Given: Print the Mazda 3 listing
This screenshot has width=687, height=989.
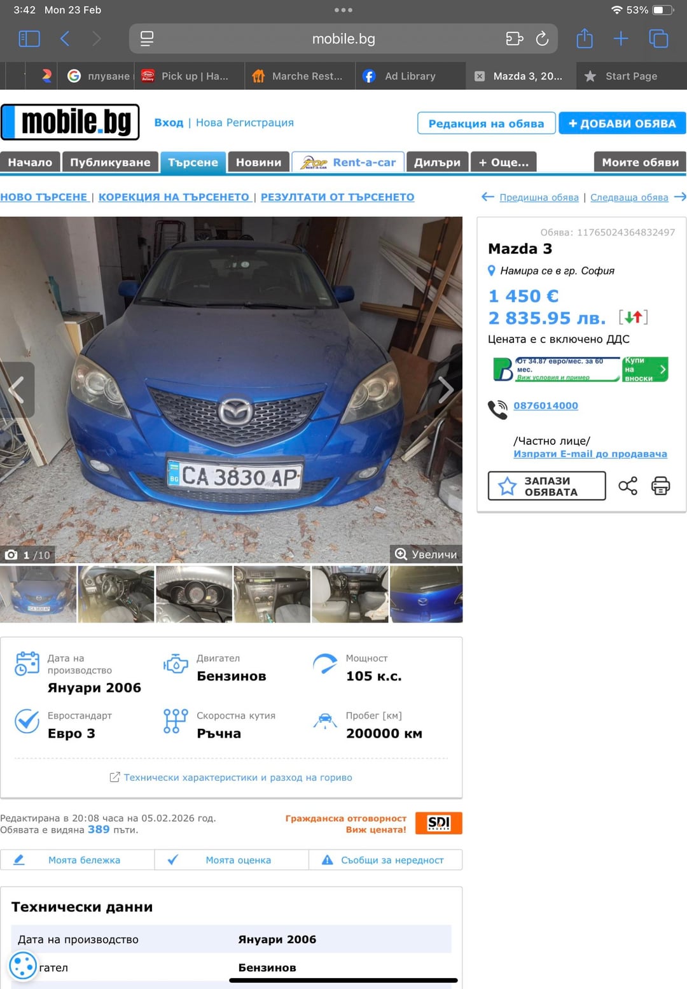Looking at the screenshot, I should point(660,486).
